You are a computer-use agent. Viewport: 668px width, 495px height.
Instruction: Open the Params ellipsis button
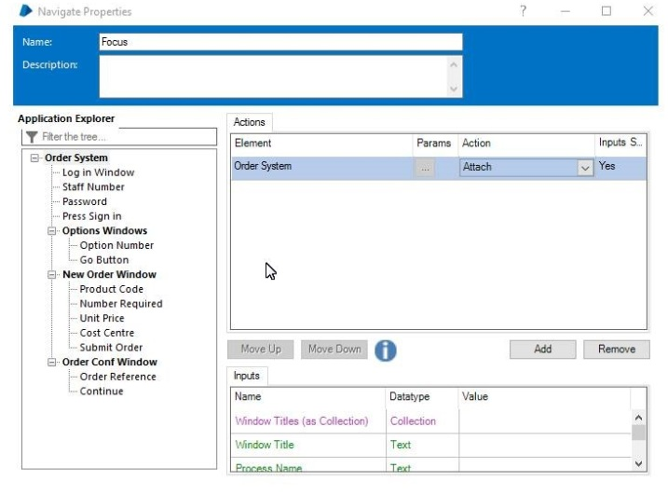click(x=425, y=168)
